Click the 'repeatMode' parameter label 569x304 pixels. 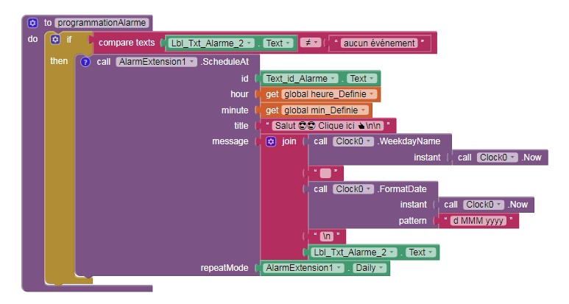pos(225,268)
